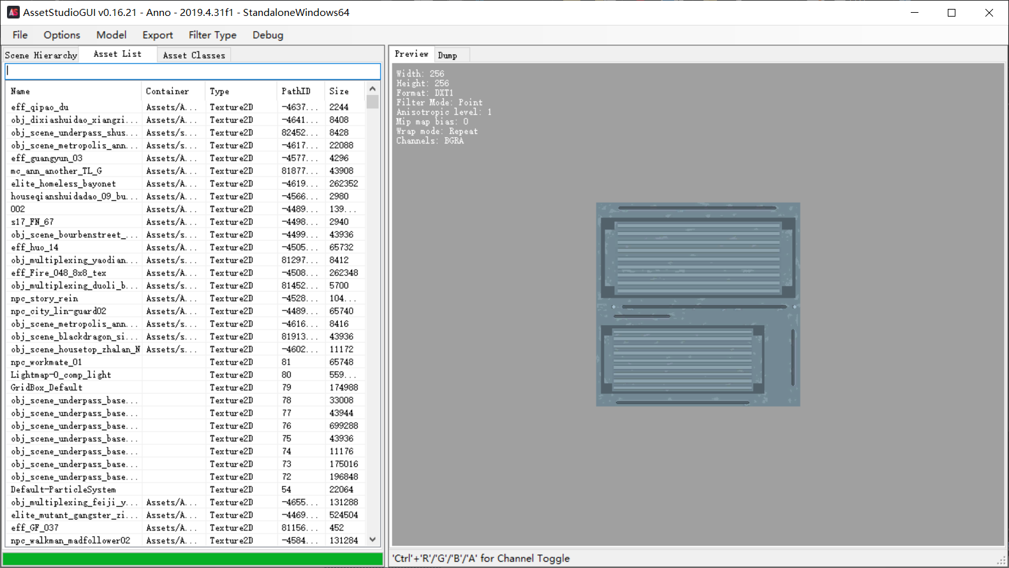
Task: Select the eff_guangyun_03 asset row
Action: pyautogui.click(x=185, y=158)
